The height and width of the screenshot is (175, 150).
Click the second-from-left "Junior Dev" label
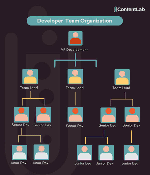tap(40, 163)
